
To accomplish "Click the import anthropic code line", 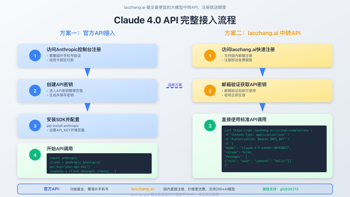I will [64, 158].
